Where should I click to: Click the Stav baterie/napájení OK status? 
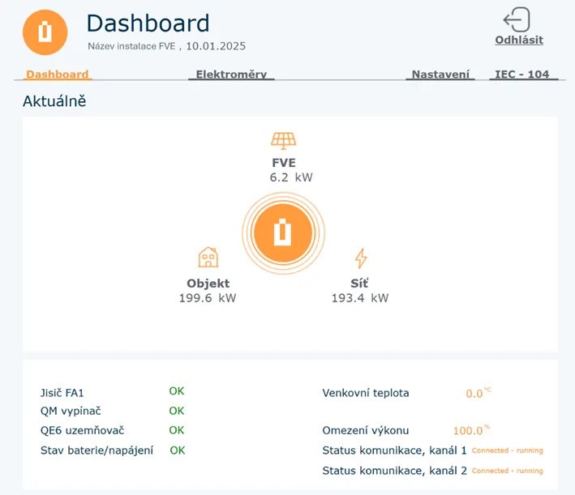[x=177, y=450]
